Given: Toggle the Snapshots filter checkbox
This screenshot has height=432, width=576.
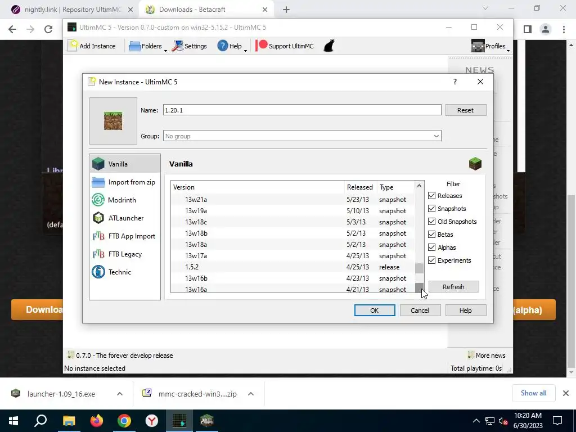Looking at the screenshot, I should [431, 208].
